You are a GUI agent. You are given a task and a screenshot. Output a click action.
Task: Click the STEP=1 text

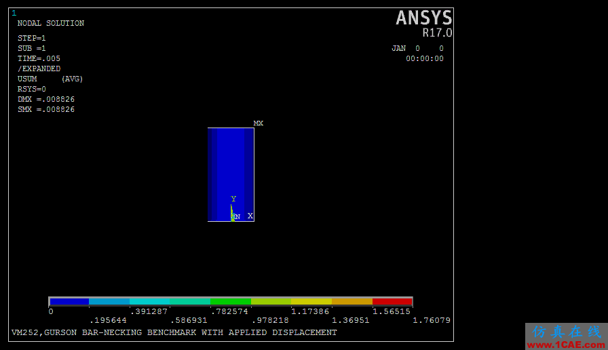tap(31, 39)
